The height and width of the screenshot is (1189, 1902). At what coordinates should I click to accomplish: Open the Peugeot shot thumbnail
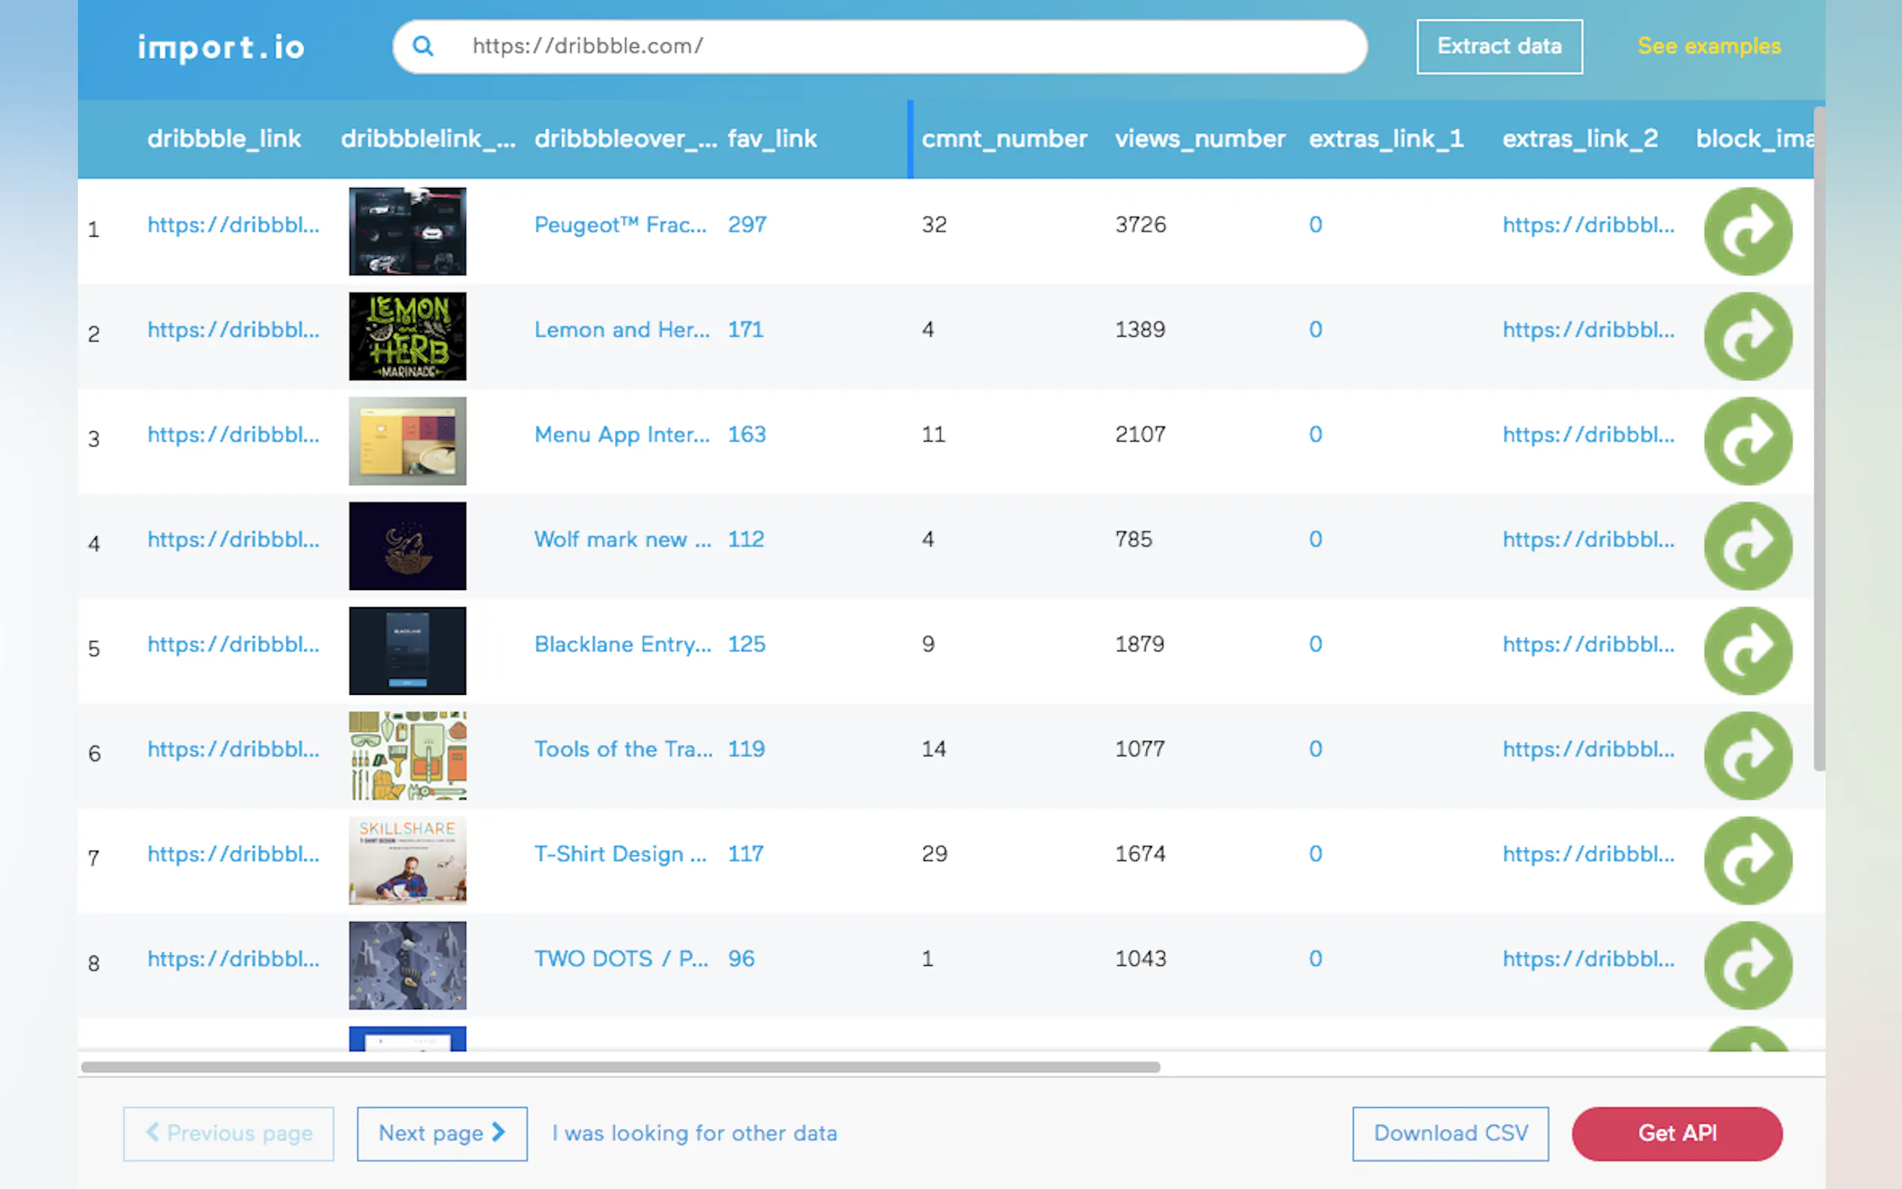[x=407, y=231]
